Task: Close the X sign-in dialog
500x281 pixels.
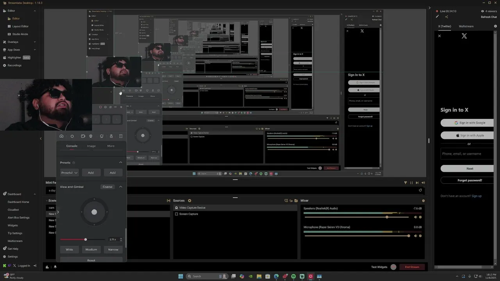Action: point(439,36)
